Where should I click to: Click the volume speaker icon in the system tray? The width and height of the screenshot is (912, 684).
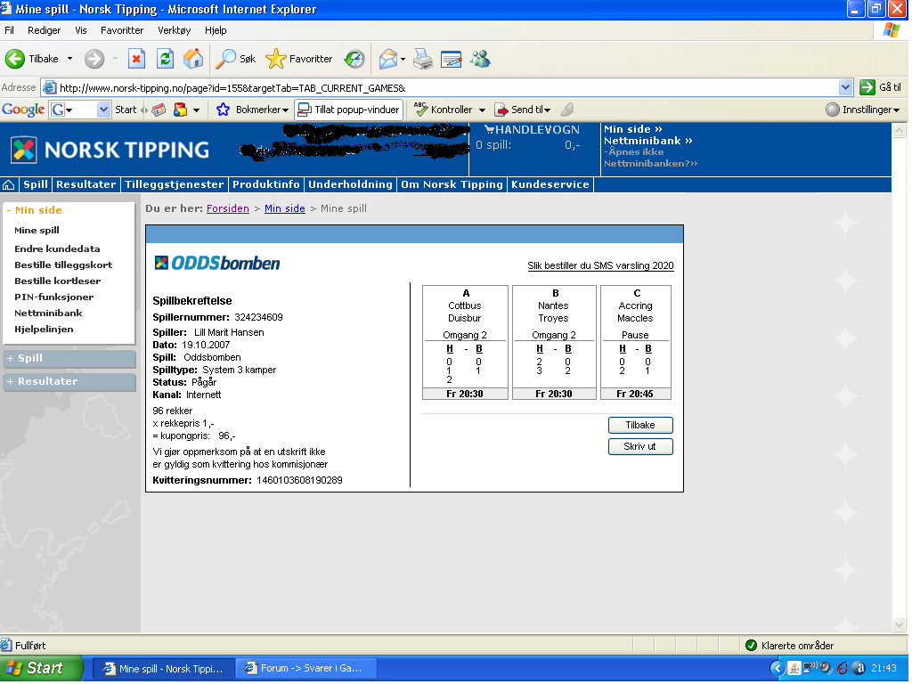[x=826, y=668]
